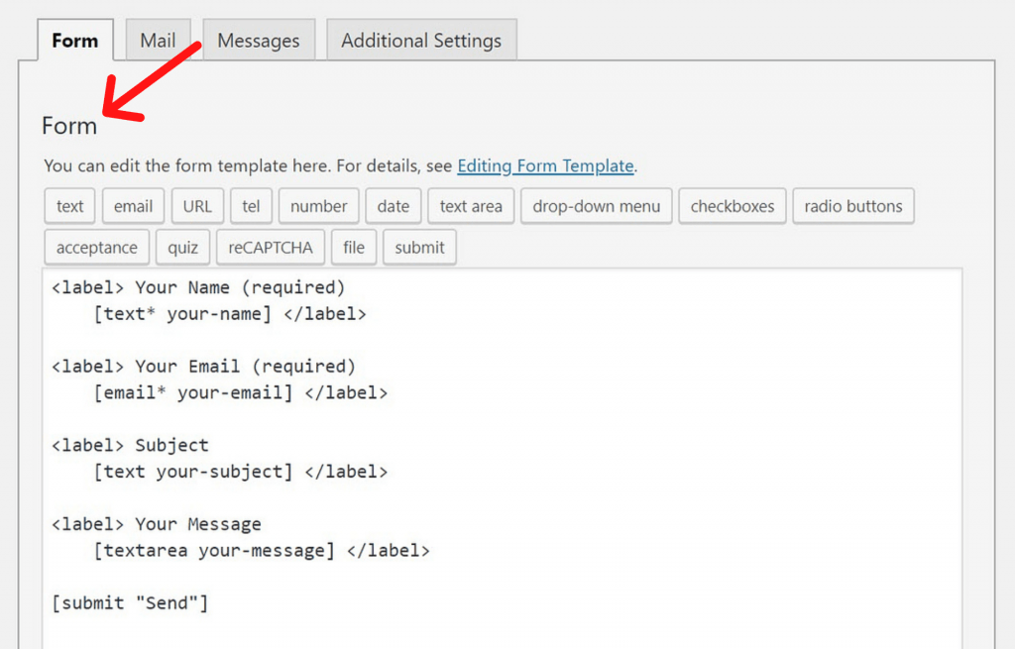The width and height of the screenshot is (1015, 649).
Task: Add a file upload tag
Action: pos(354,247)
